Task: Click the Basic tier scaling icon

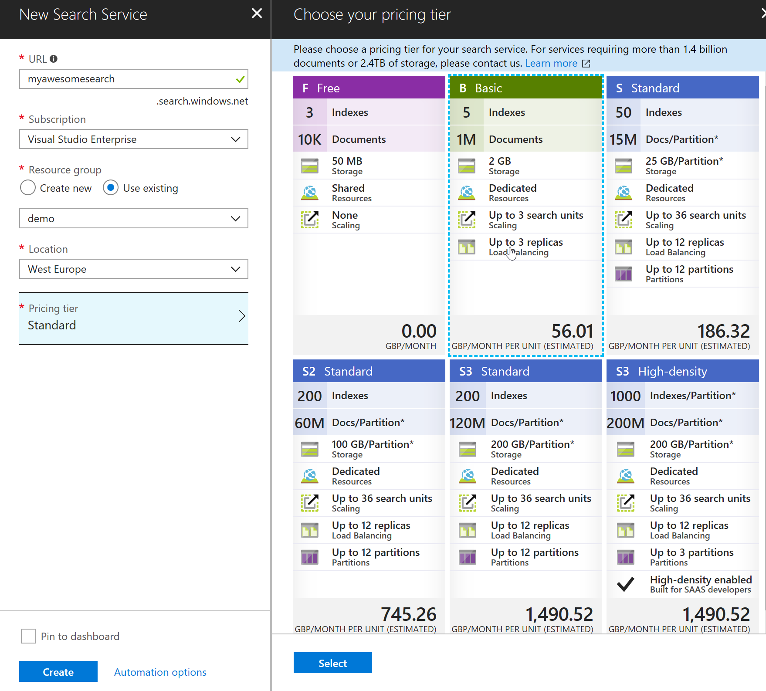Action: (467, 220)
